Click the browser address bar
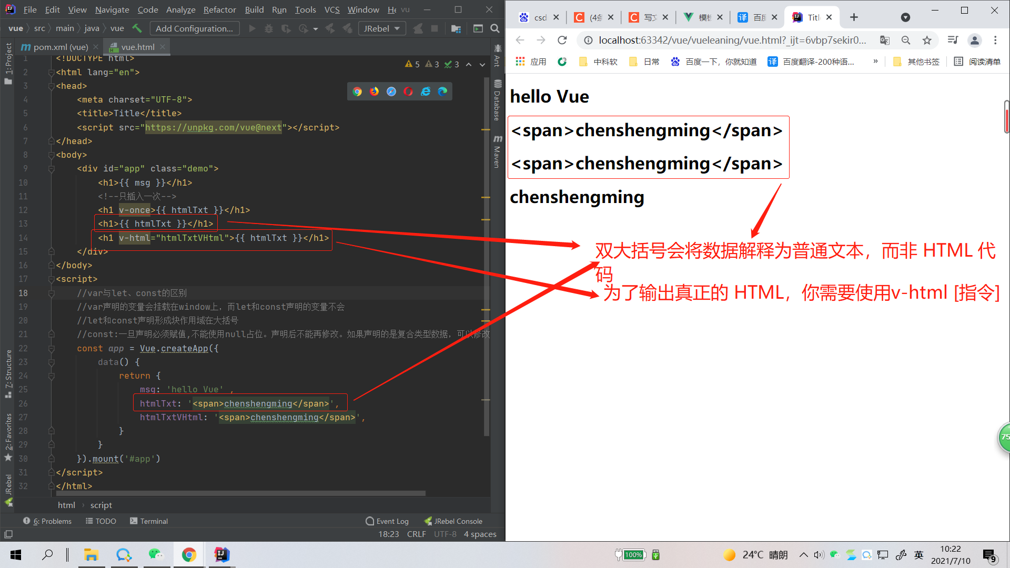 (731, 40)
